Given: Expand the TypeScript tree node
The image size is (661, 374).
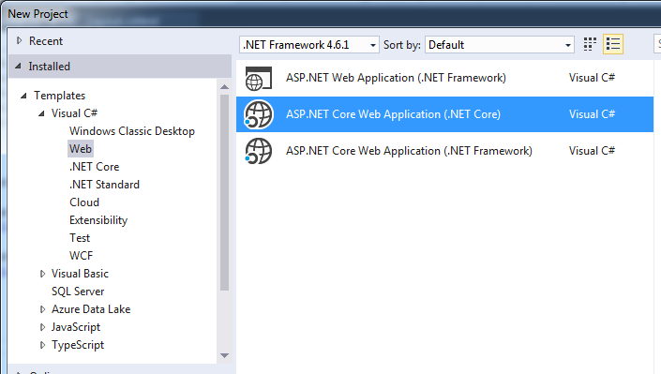Looking at the screenshot, I should (42, 345).
